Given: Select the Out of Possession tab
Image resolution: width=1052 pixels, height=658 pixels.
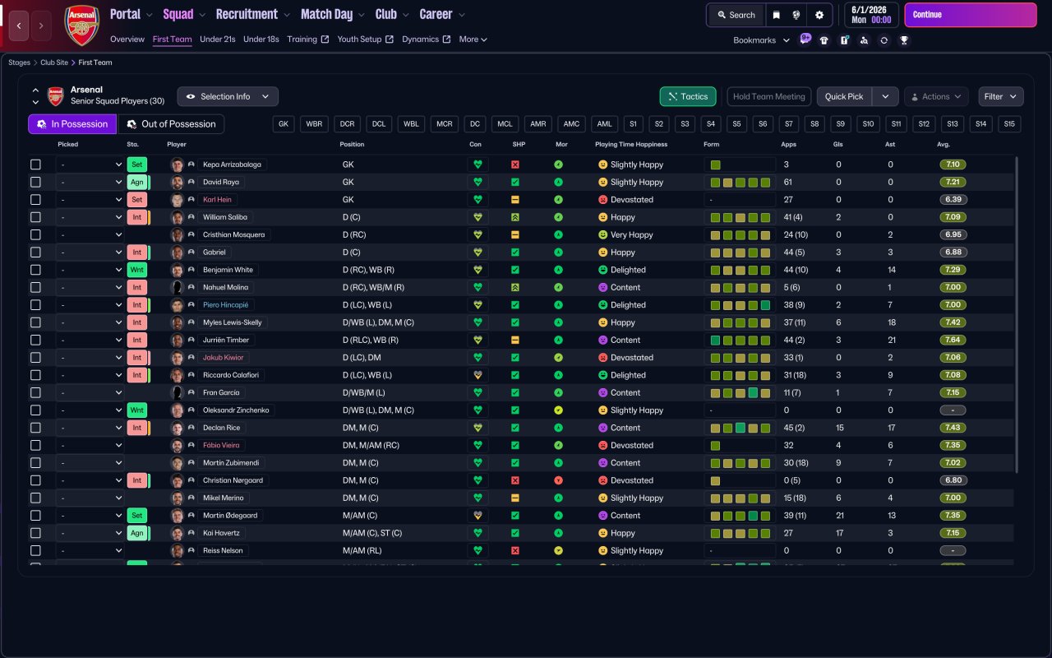Looking at the screenshot, I should click(x=171, y=124).
